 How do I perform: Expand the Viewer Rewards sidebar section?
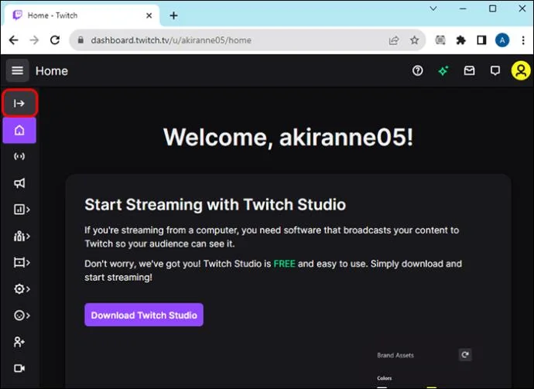[22, 316]
